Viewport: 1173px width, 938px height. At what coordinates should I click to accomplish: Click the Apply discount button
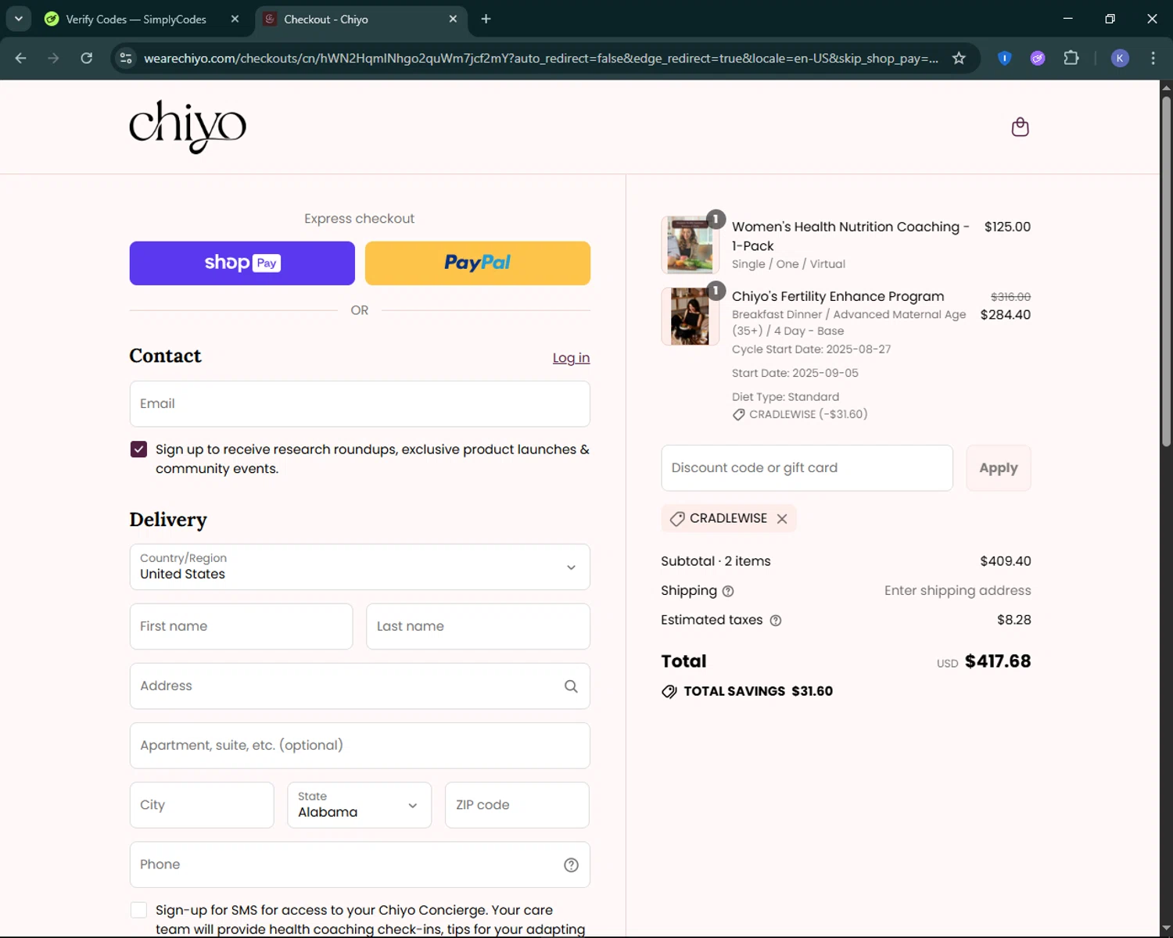[x=999, y=468]
